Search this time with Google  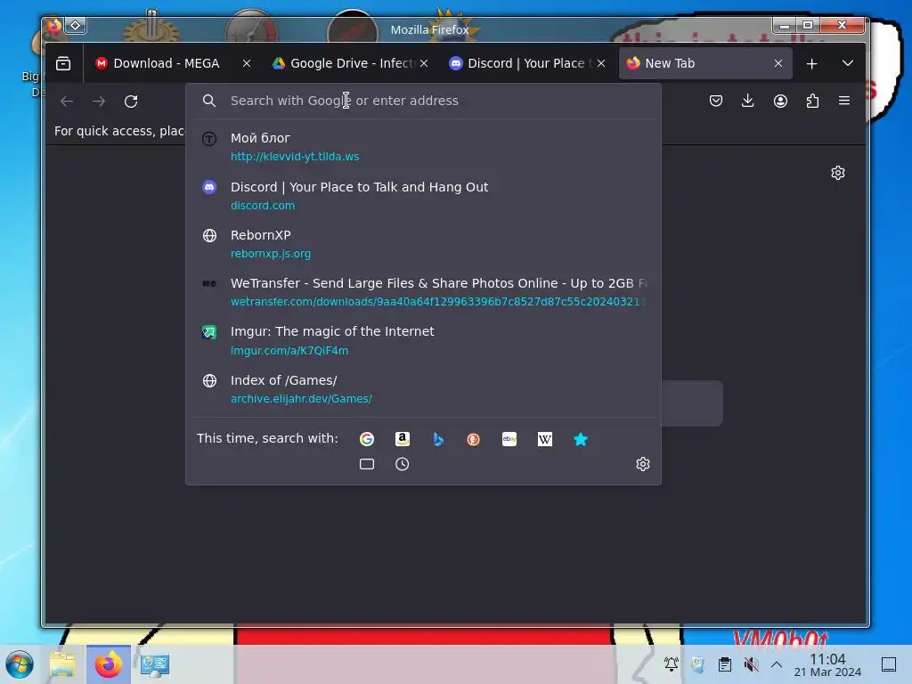[x=366, y=439]
